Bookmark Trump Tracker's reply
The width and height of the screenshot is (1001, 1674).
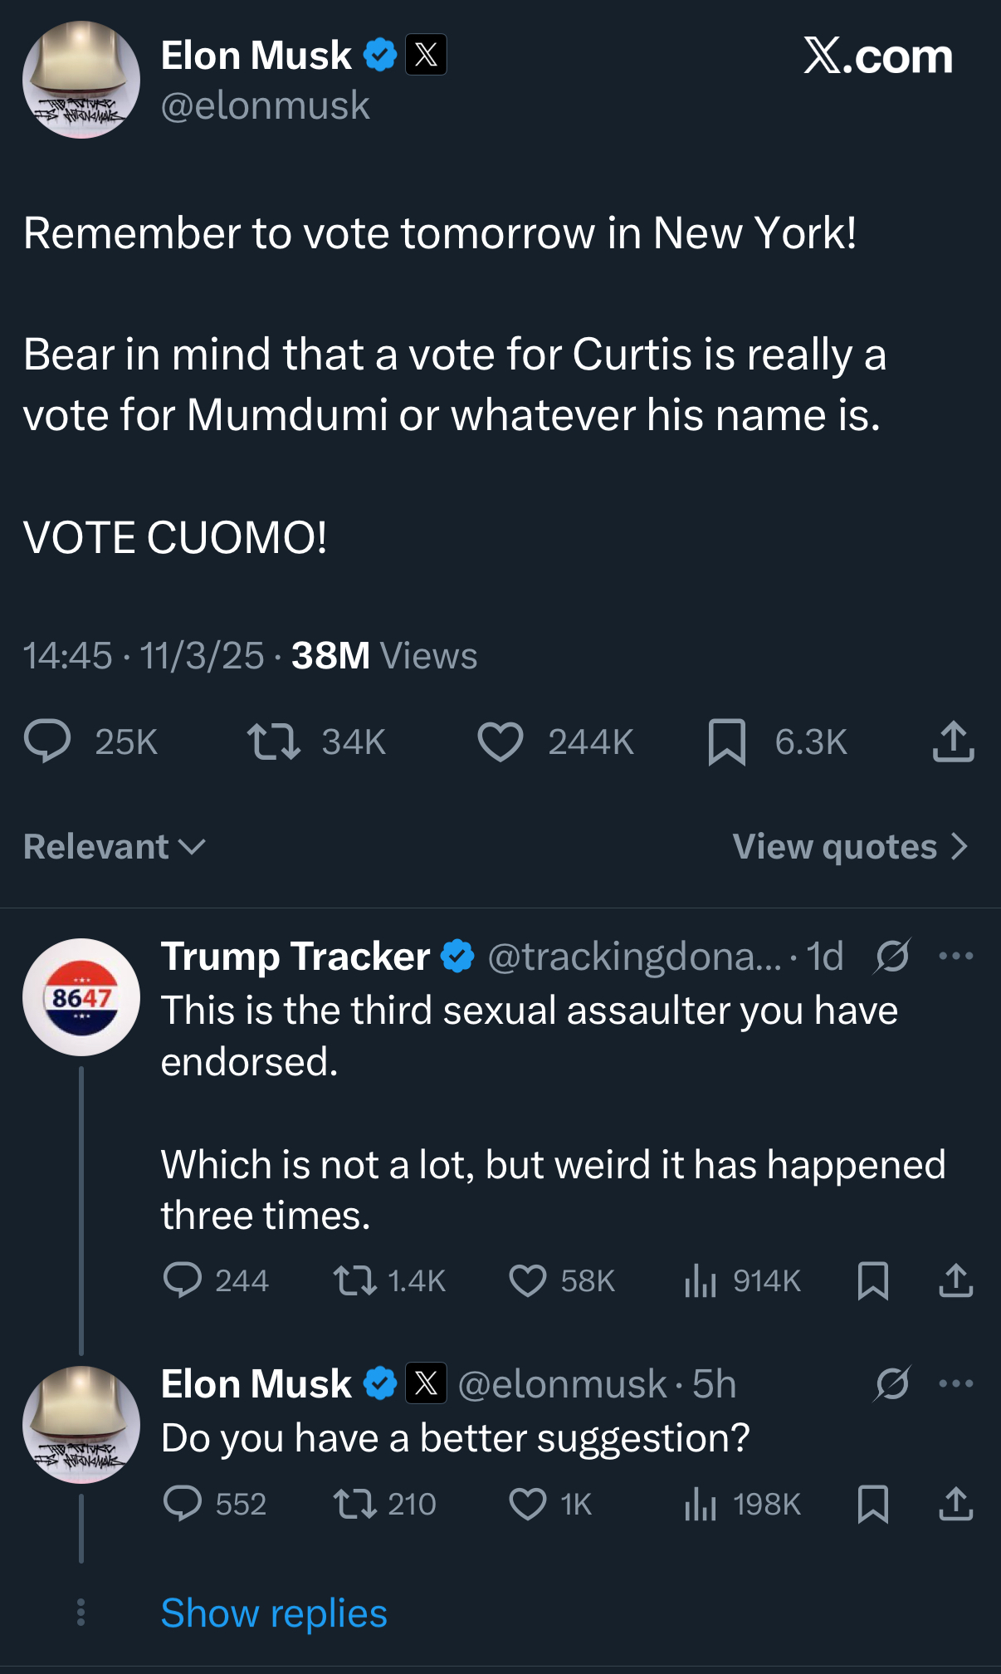coord(872,1280)
